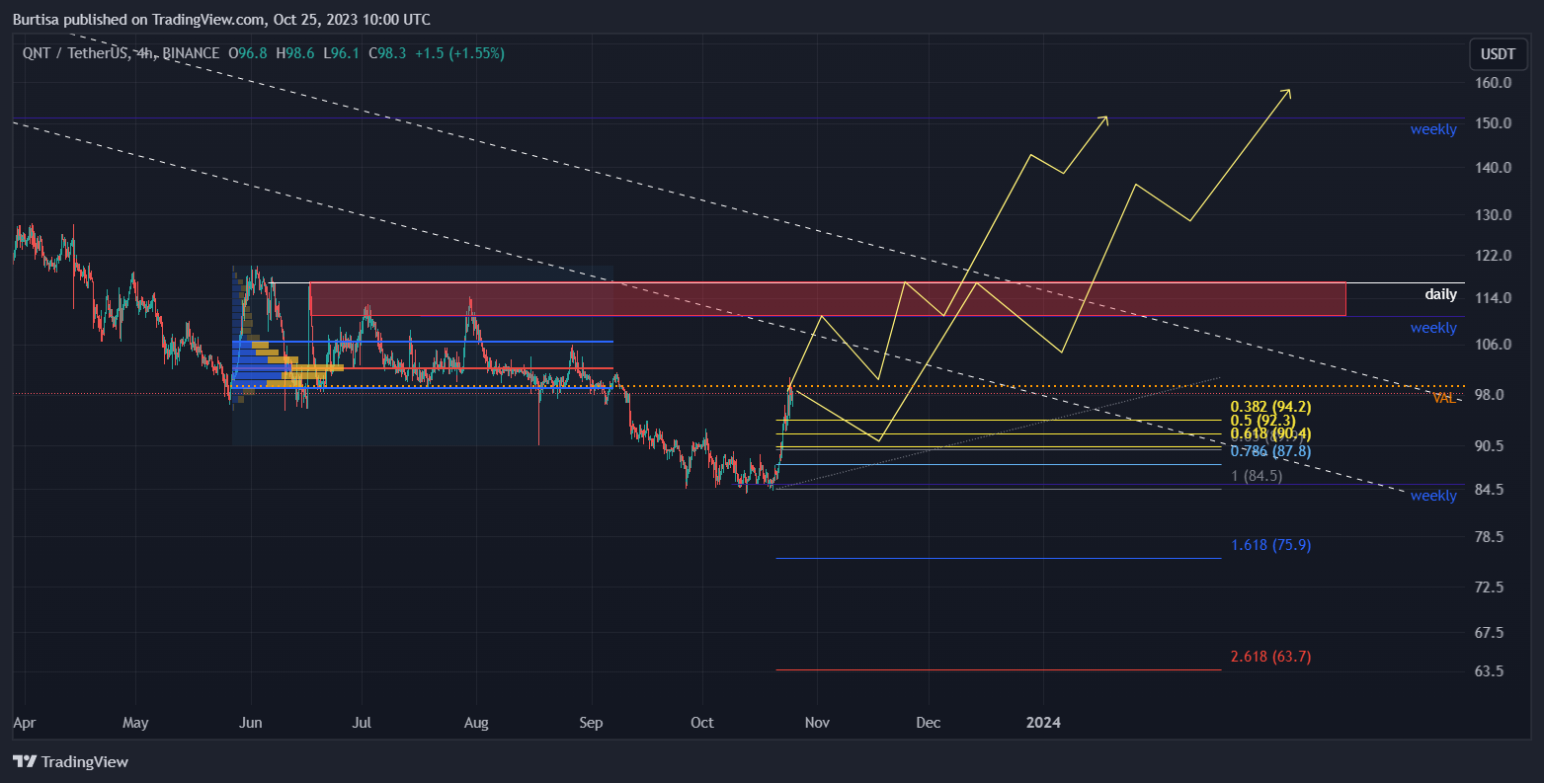Select the Fibonacci label 0.382 (94.2)
The image size is (1544, 783).
tap(1270, 407)
